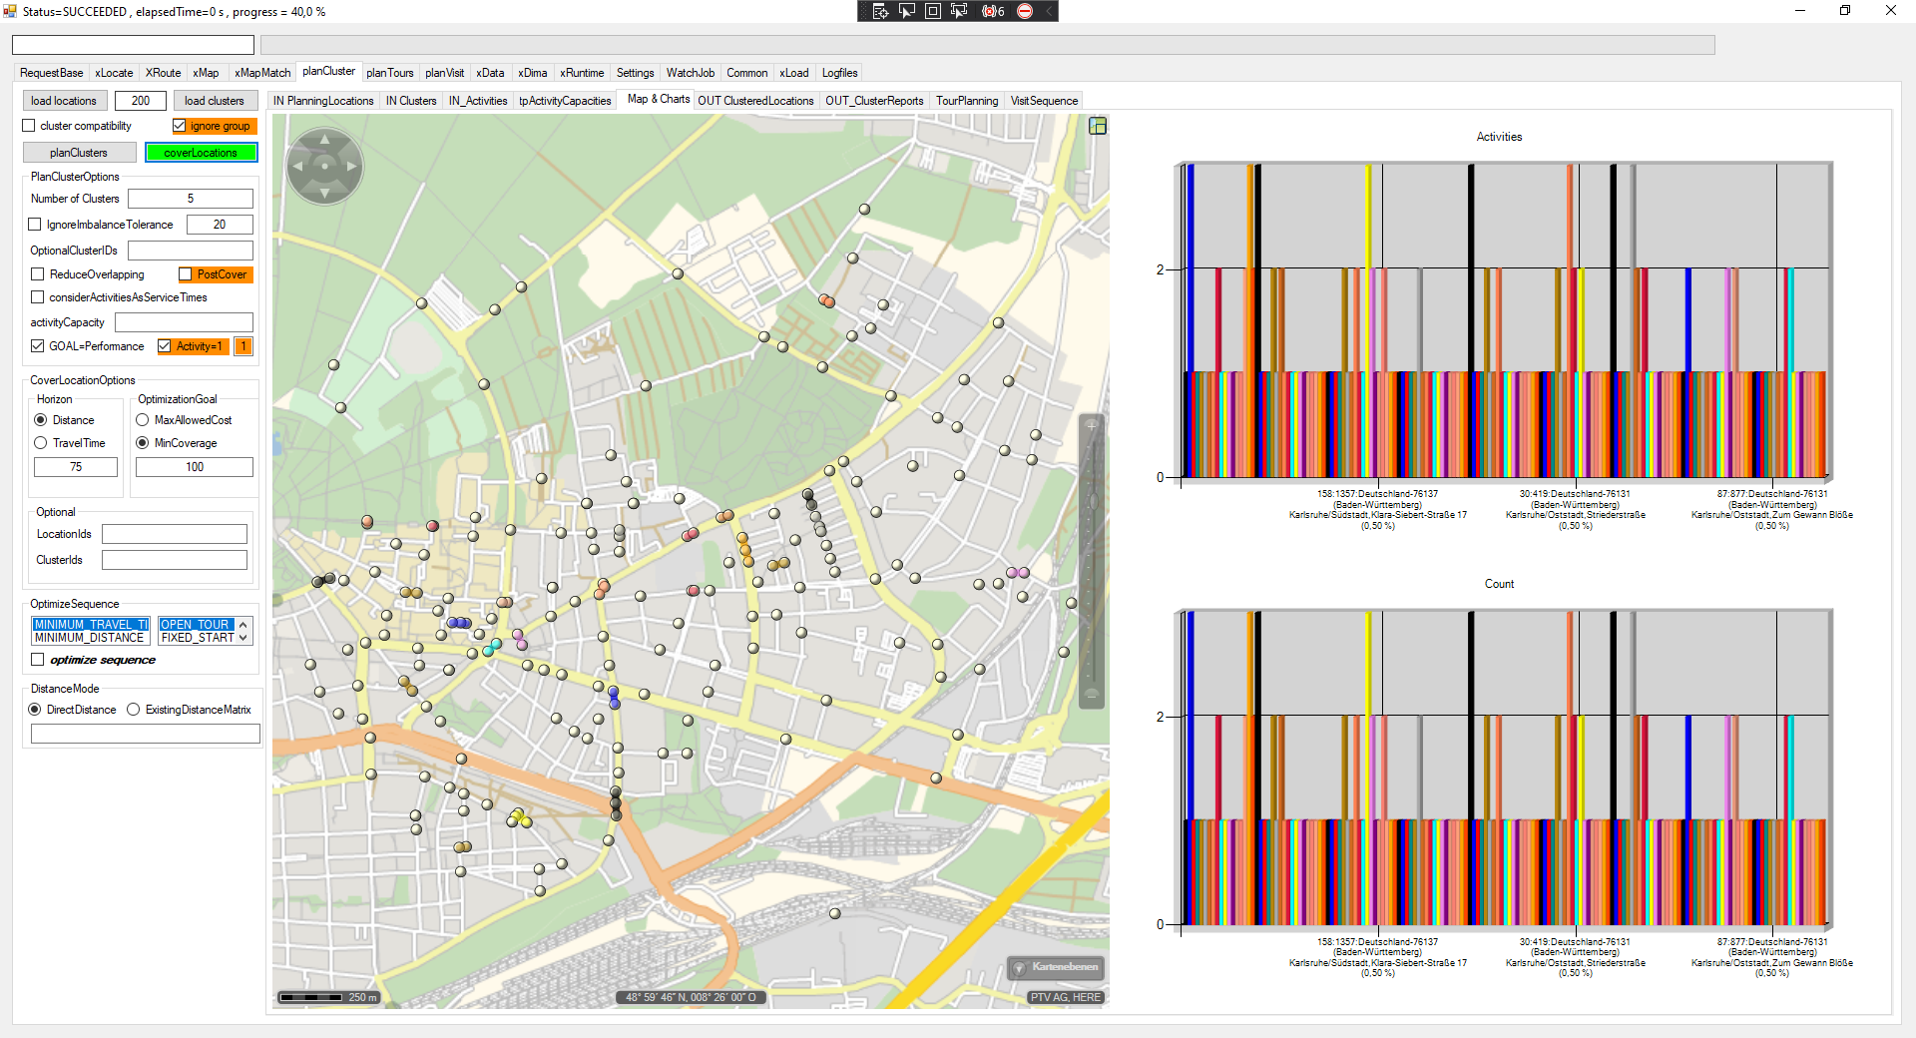Click the Number of Clusters input field
Viewport: 1916px width, 1038px height.
[191, 199]
